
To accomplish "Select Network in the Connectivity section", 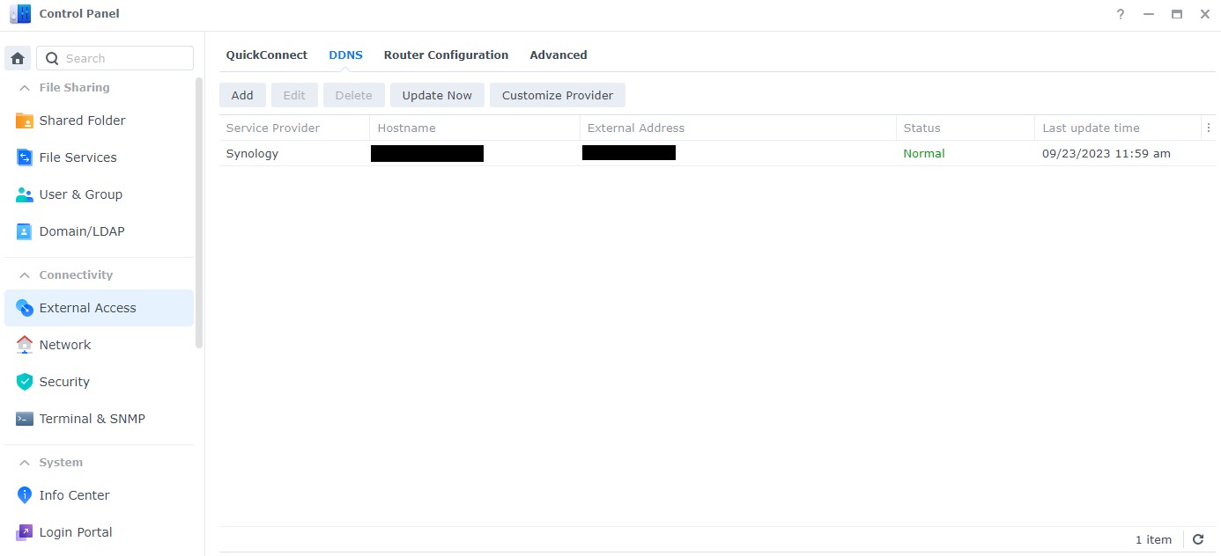I will (64, 344).
